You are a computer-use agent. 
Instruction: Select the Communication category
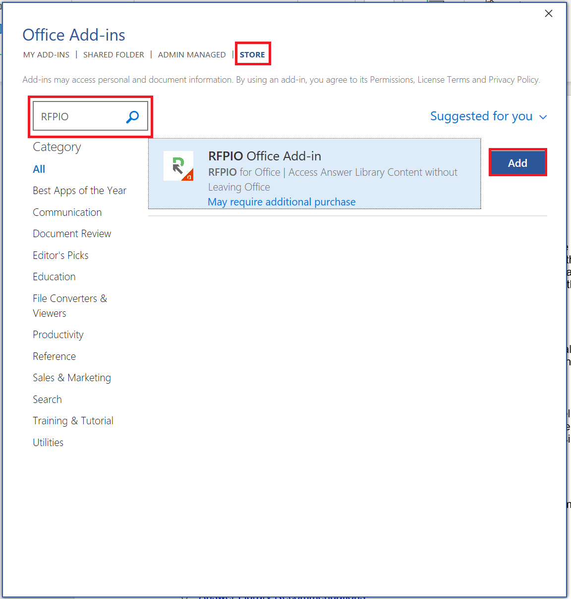pyautogui.click(x=67, y=212)
